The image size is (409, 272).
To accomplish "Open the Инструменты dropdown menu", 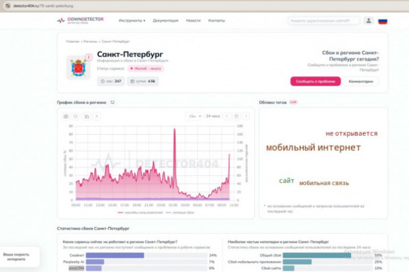I will tap(132, 20).
